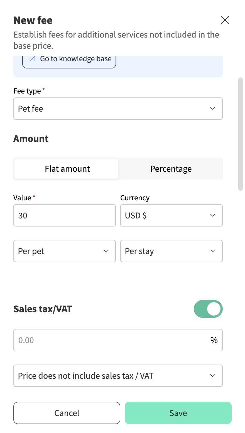Viewport: 245px width, 433px height.
Task: Click the chevron icon on the Currency selector
Action: point(213,215)
